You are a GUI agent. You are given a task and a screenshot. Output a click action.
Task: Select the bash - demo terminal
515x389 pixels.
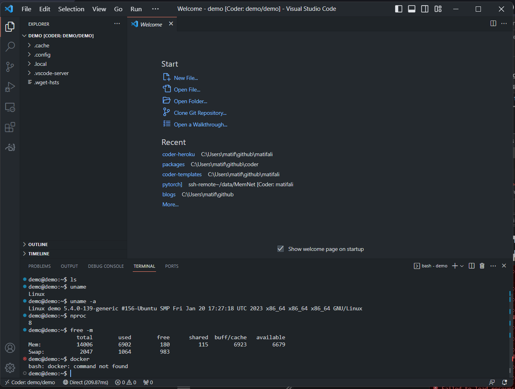pos(431,266)
